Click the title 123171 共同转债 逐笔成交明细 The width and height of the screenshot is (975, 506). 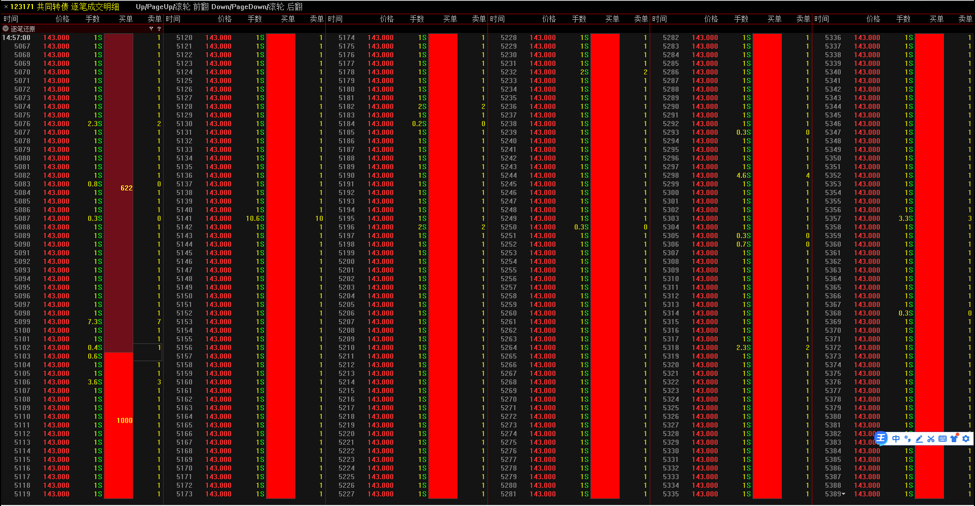(64, 7)
